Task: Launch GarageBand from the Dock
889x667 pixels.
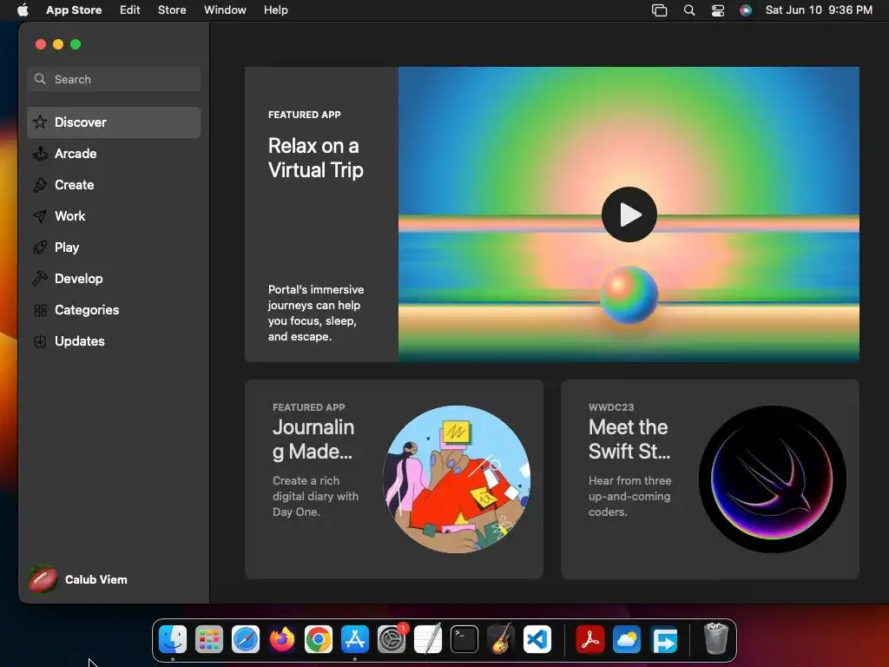Action: coord(501,638)
